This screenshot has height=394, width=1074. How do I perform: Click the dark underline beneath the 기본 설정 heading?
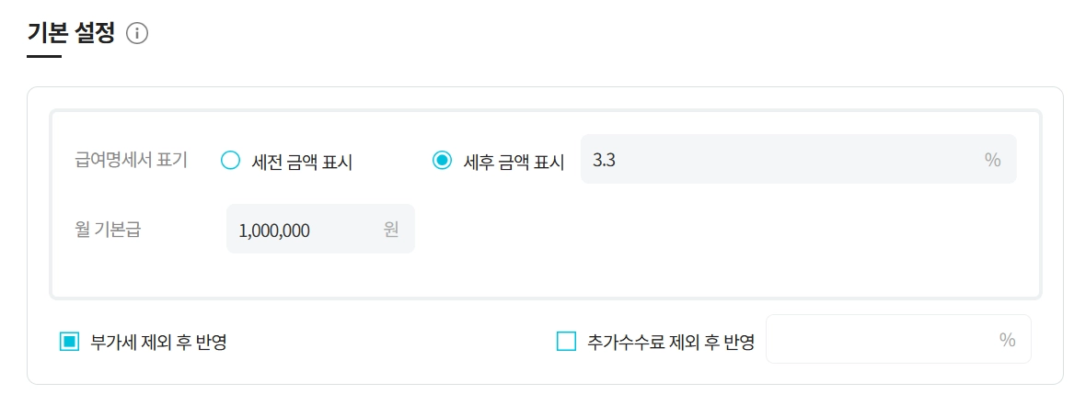(x=44, y=57)
